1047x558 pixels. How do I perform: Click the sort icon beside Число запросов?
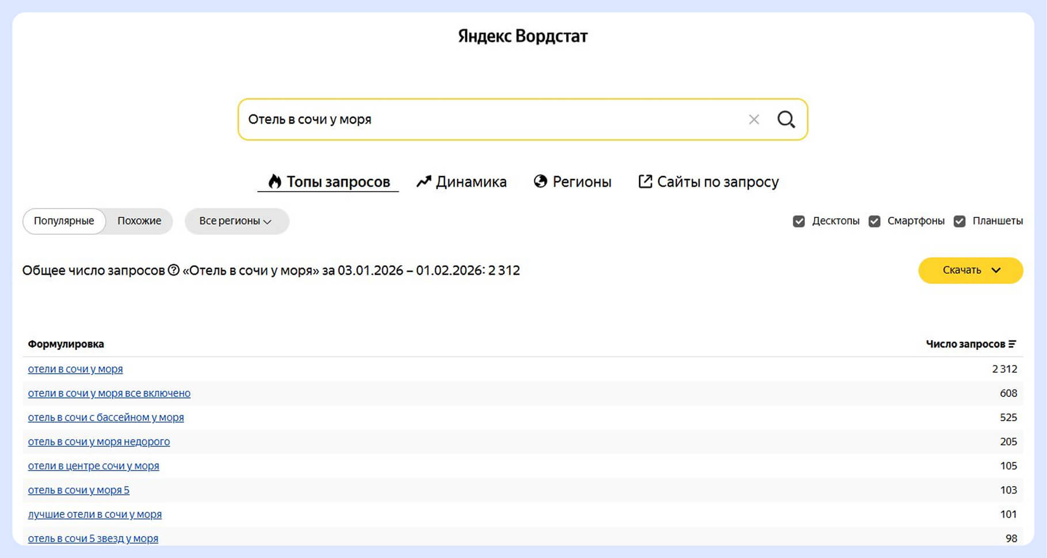tap(1012, 344)
